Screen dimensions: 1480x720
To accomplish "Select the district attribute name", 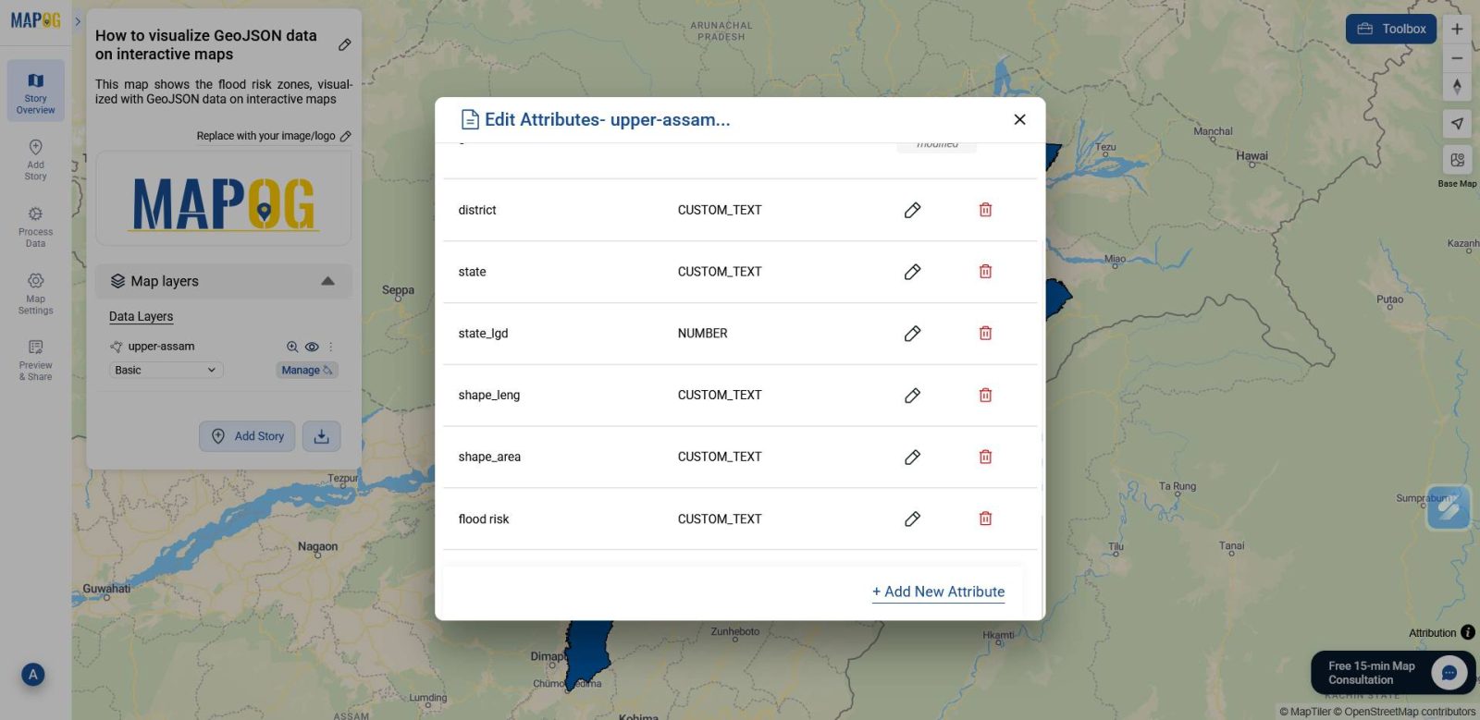I will point(477,210).
